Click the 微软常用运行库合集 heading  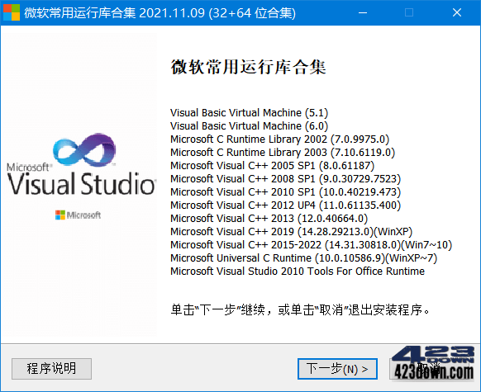point(248,67)
